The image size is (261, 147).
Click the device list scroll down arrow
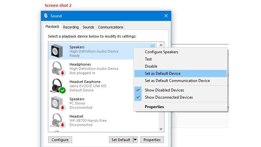click(161, 129)
